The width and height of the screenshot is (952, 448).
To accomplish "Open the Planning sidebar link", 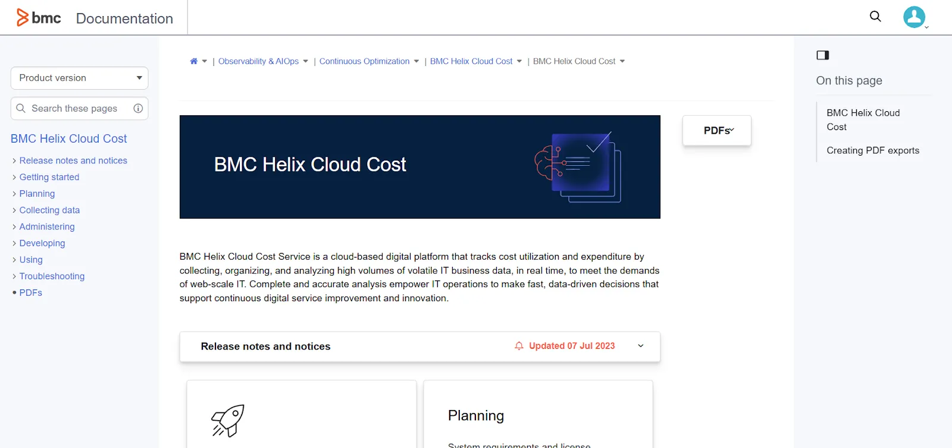I will tap(37, 194).
